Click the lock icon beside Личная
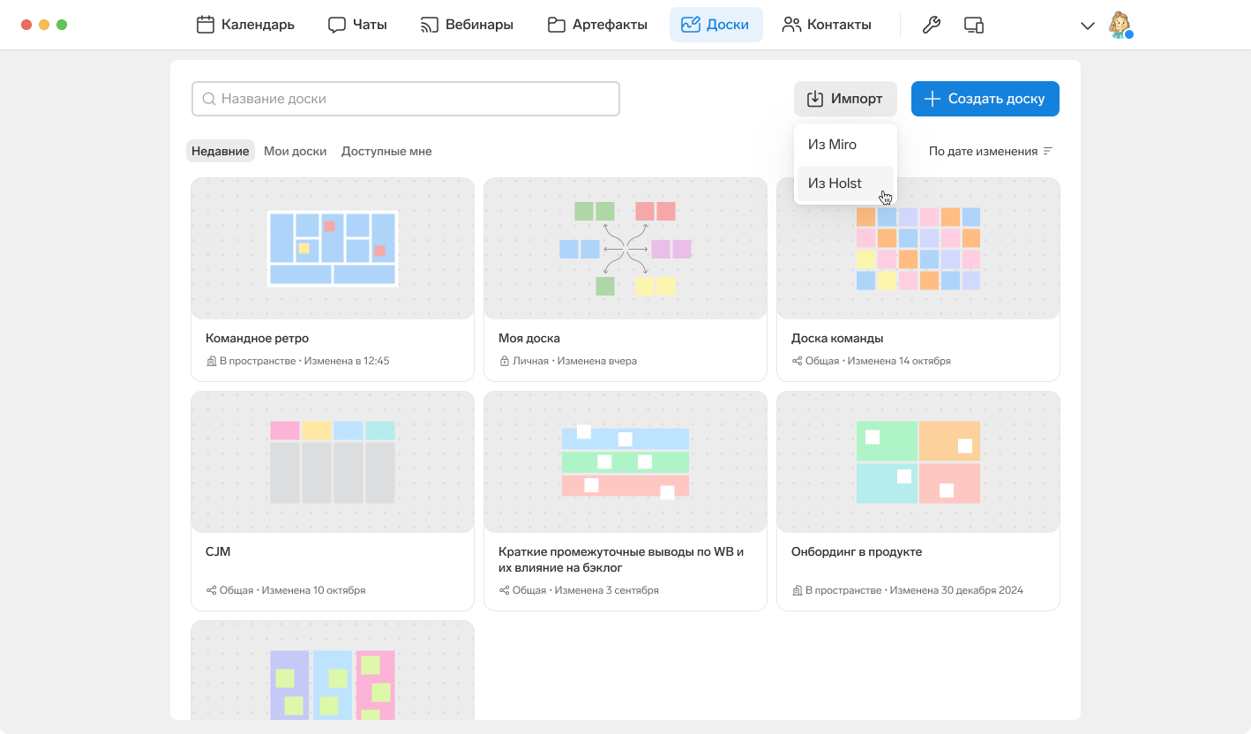This screenshot has width=1251, height=734. click(505, 361)
